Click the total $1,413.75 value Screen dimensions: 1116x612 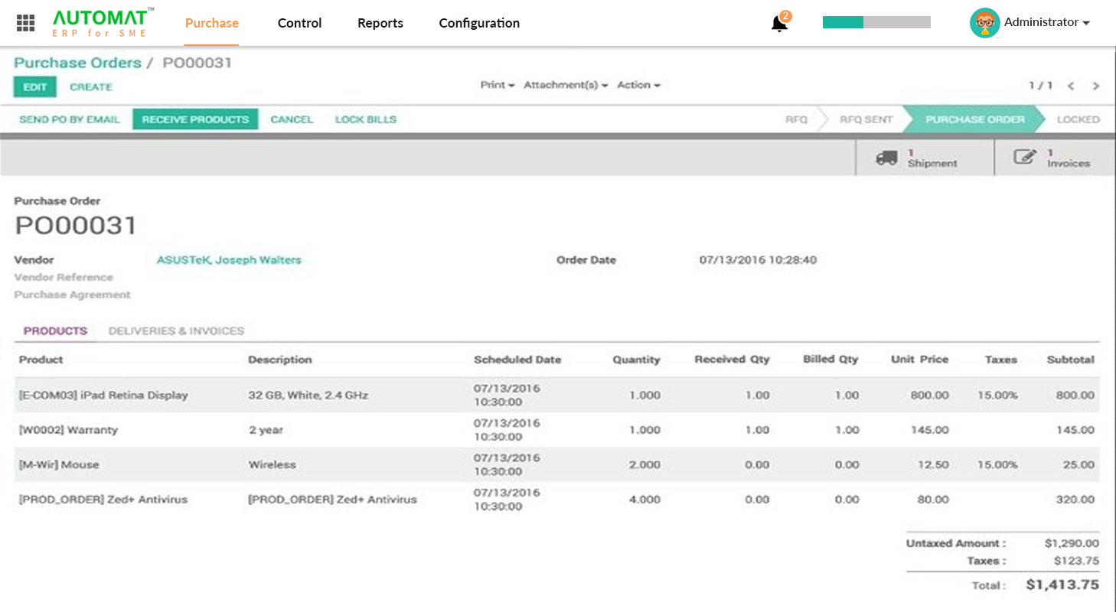1062,585
